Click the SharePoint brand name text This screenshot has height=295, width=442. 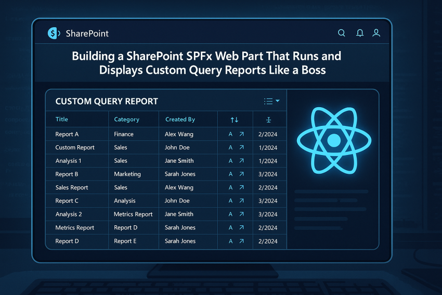tap(87, 34)
